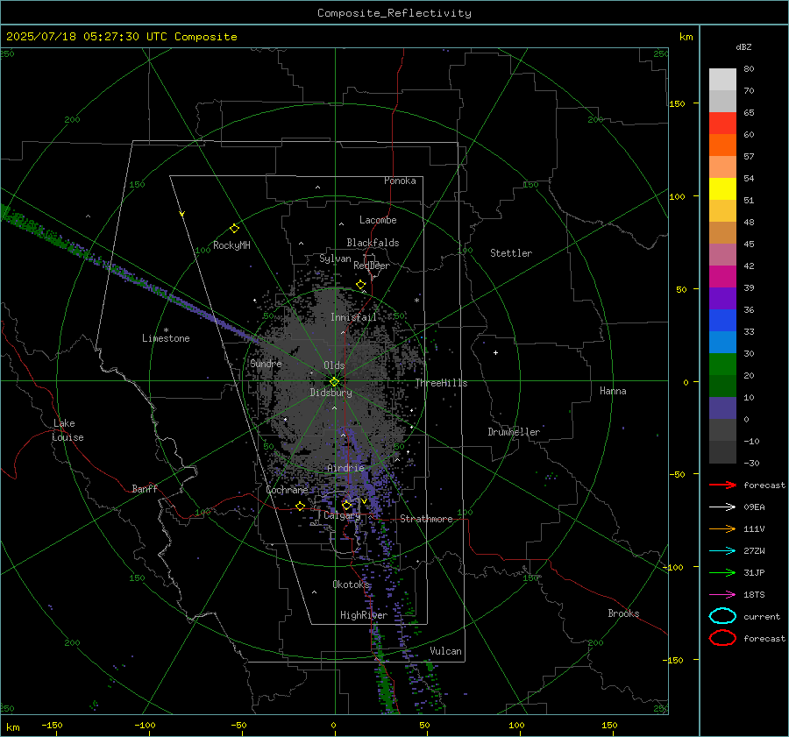Click the magenta 18TS arrow icon
Screen dimensions: 789x737
[x=722, y=595]
